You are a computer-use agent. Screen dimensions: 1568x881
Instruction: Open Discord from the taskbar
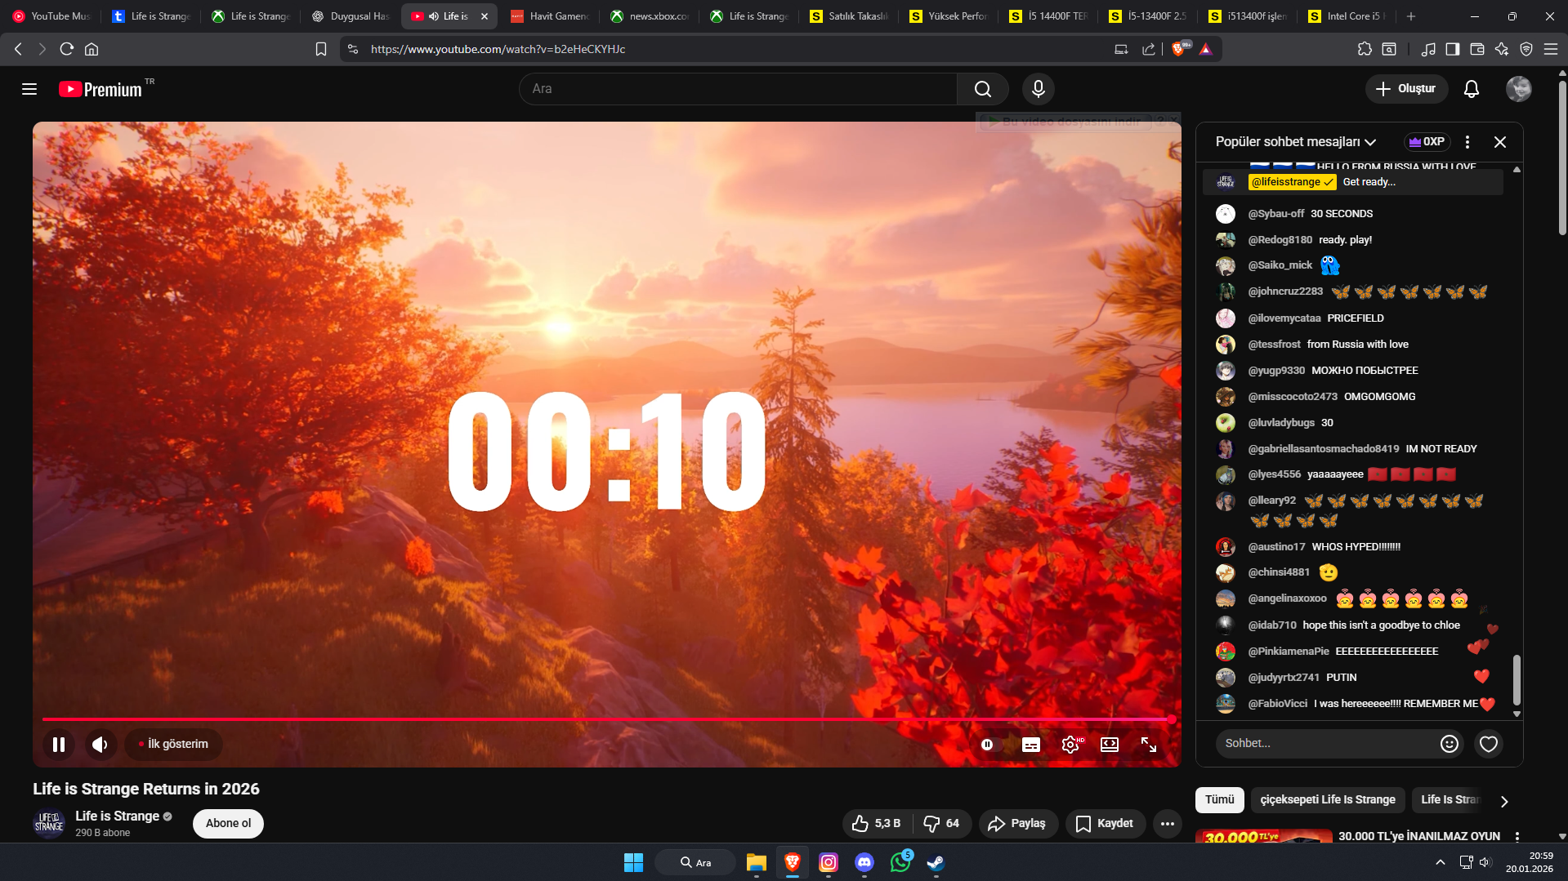point(864,862)
